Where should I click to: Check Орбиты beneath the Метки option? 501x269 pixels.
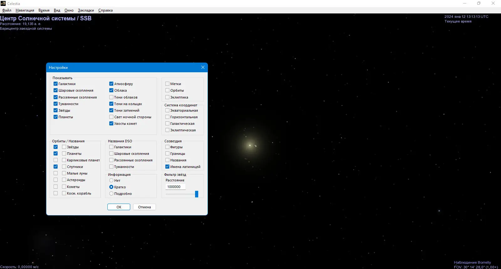point(167,90)
